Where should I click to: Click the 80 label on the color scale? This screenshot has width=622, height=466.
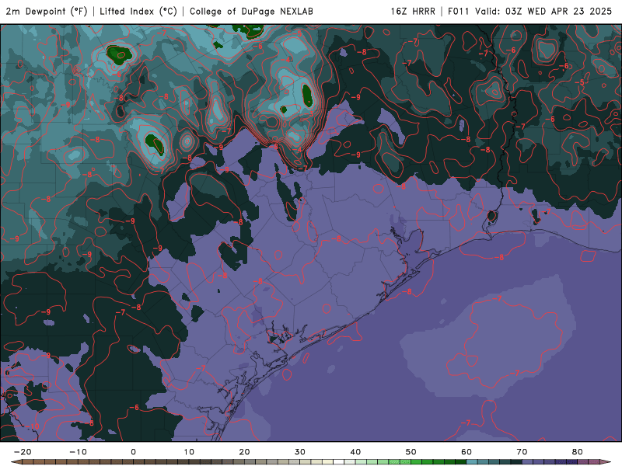578,452
